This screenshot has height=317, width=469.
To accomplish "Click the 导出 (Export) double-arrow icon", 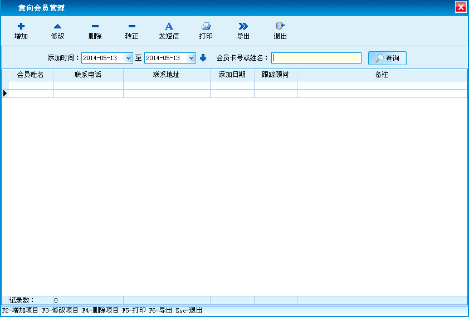I will (x=243, y=26).
